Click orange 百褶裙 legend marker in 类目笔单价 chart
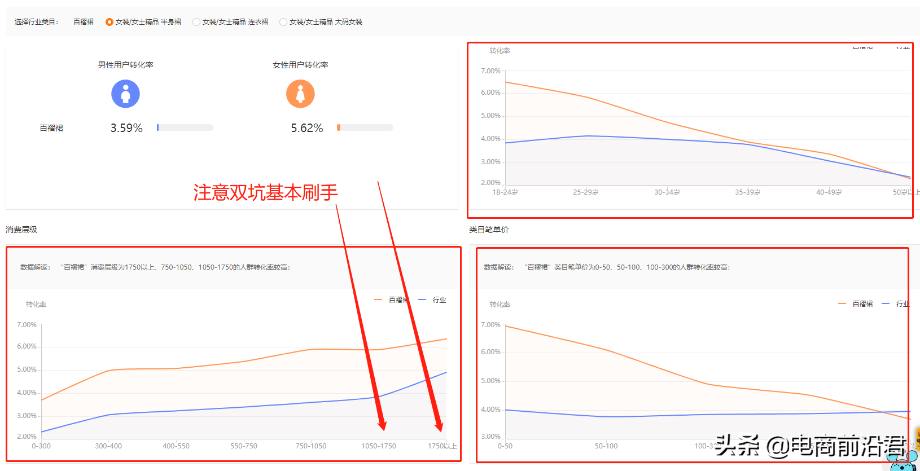Screen dimensions: 920x471 pos(842,303)
